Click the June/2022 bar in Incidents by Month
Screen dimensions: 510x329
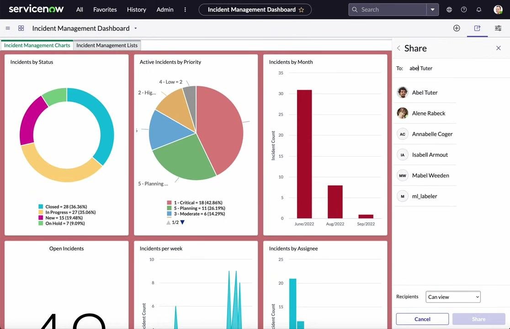304,154
